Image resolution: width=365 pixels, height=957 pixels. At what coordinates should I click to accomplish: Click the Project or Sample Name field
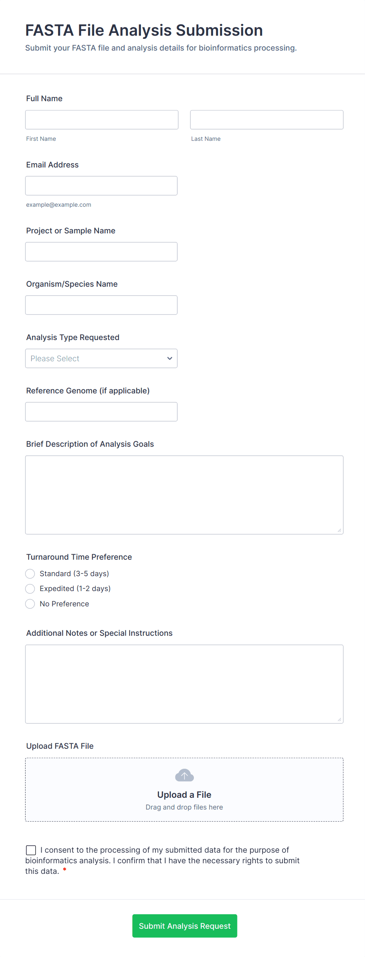[101, 251]
